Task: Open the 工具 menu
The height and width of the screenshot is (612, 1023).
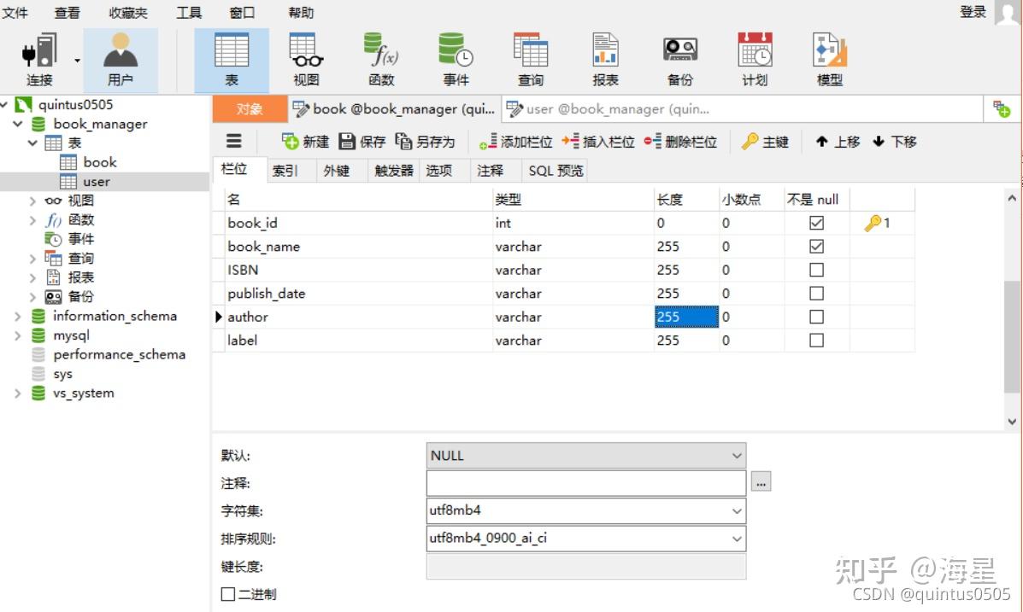Action: point(189,13)
